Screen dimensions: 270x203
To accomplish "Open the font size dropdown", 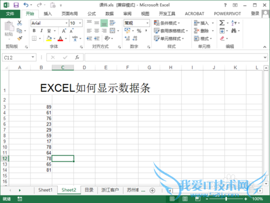I will [x=80, y=23].
